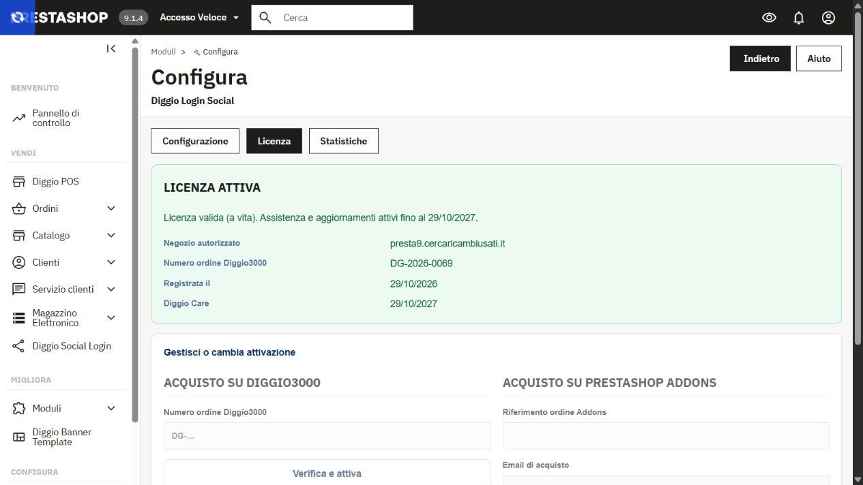Open Diggio POS menu item

pyautogui.click(x=65, y=182)
